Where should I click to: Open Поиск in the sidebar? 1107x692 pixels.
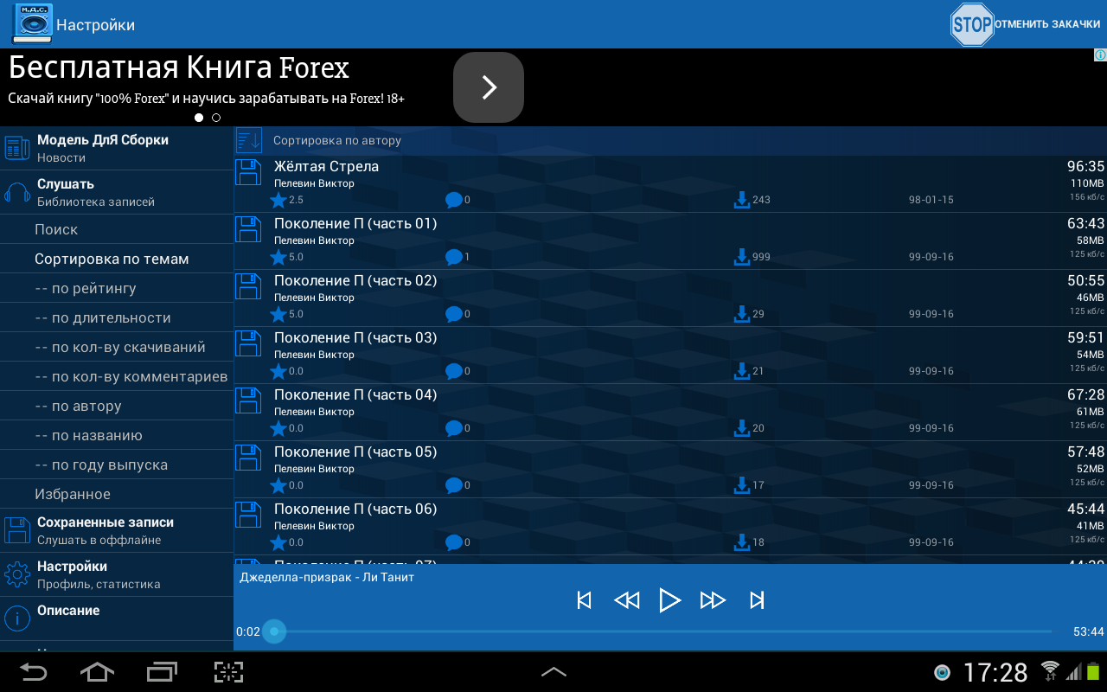point(117,229)
